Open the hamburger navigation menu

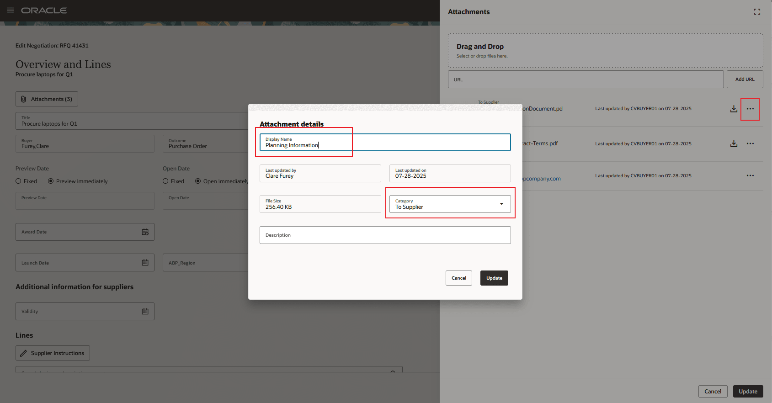11,10
